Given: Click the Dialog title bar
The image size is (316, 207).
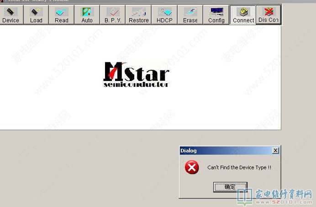Looking at the screenshot, I should point(230,151).
